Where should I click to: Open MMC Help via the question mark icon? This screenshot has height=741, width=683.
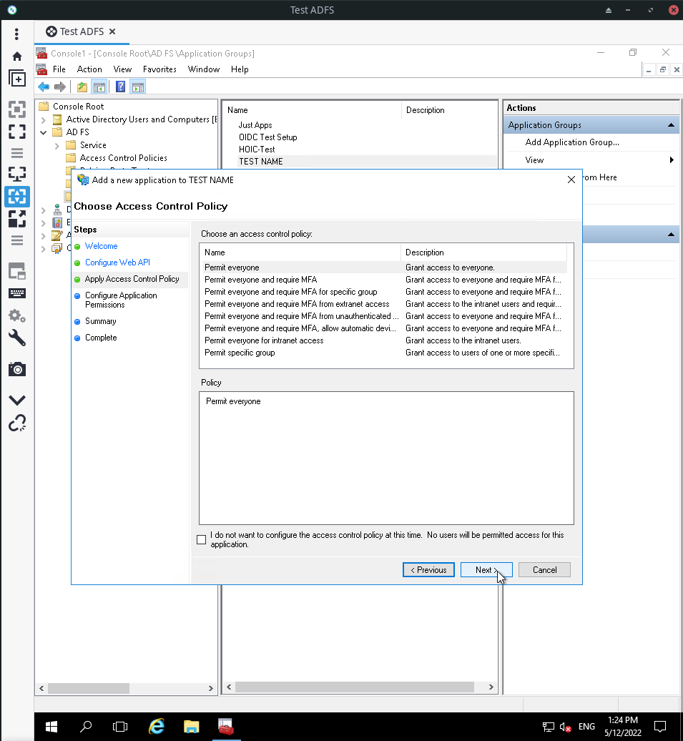(119, 87)
